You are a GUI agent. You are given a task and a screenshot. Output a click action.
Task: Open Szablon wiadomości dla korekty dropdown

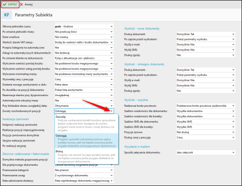pos(206,116)
